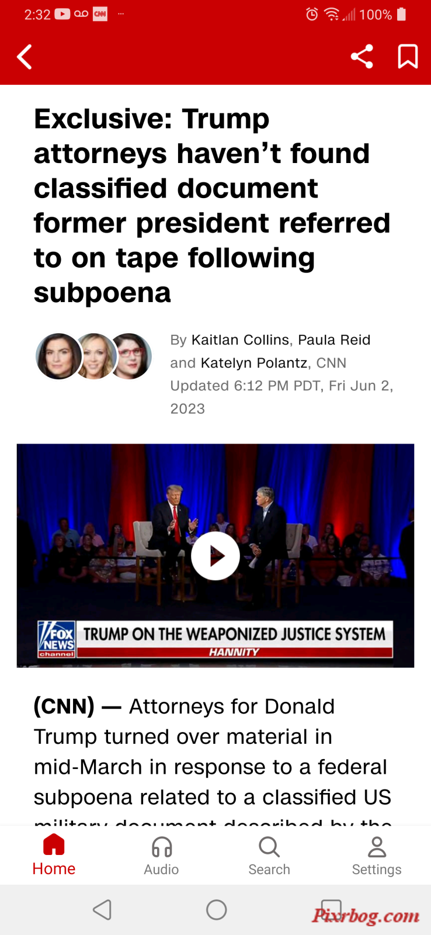
Task: Open Katelyn Polantz author link
Action: 254,363
